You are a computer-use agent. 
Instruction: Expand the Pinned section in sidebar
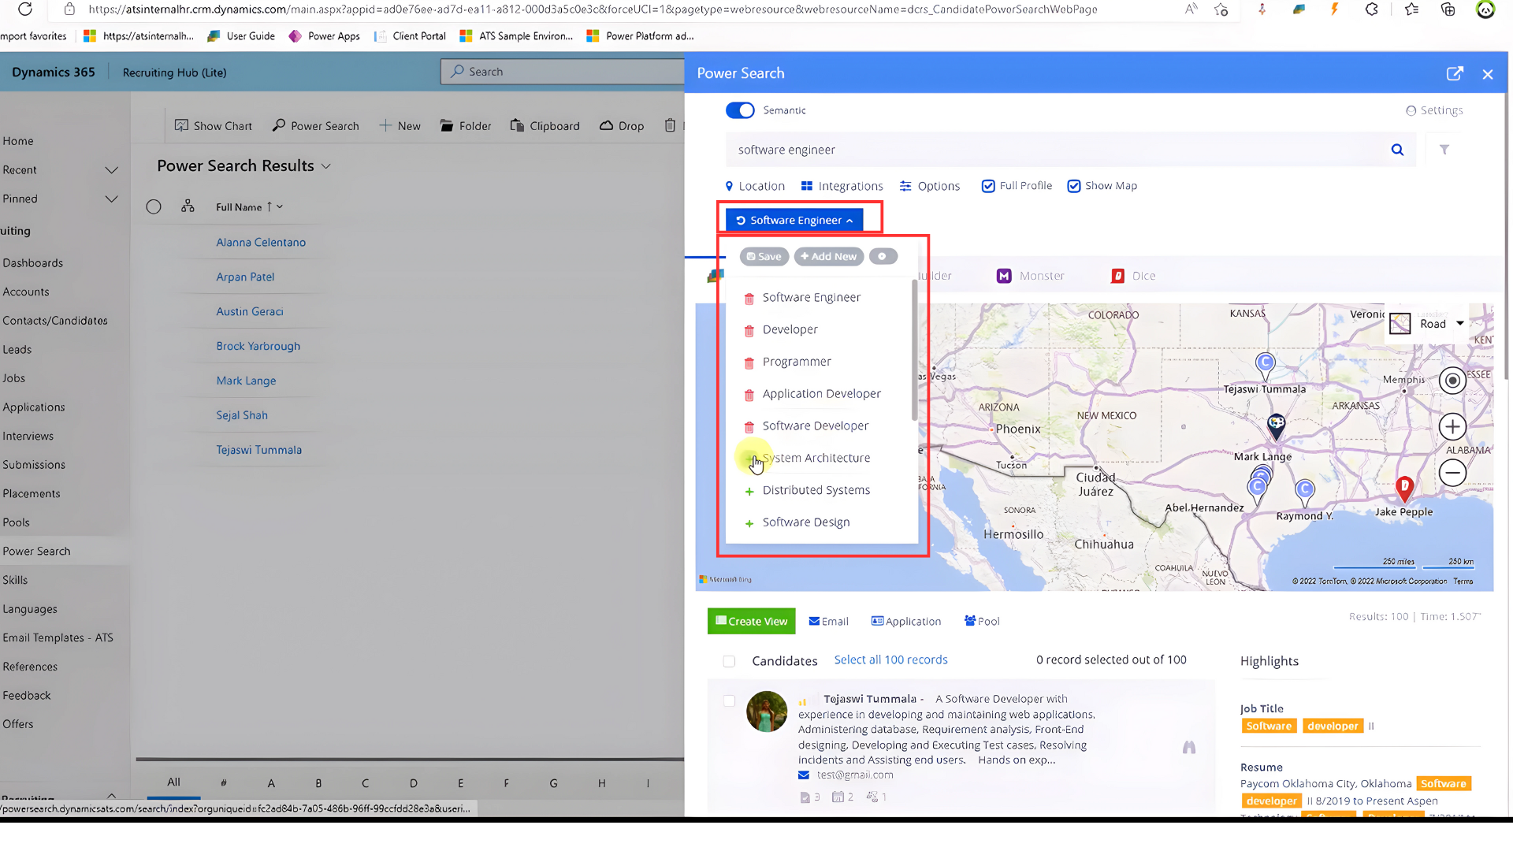pos(111,199)
